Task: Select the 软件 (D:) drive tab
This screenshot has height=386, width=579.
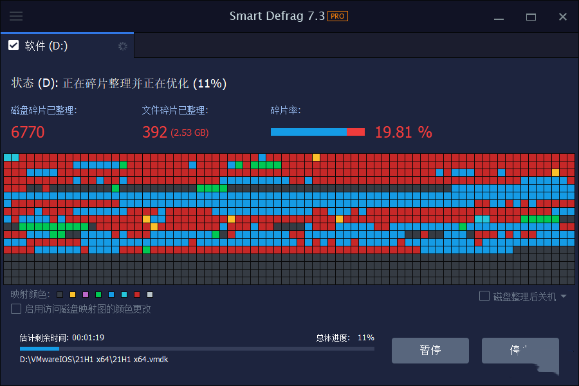Action: (67, 46)
